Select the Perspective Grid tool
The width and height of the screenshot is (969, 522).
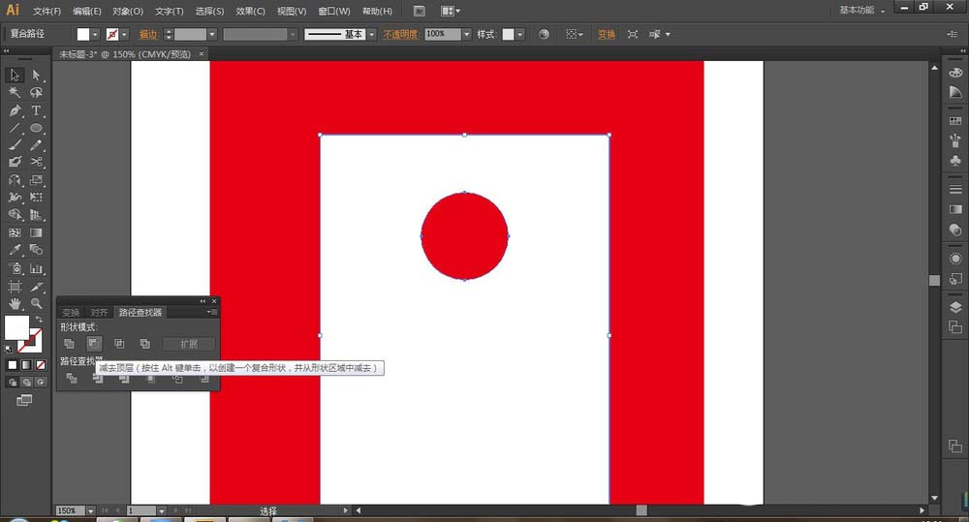[37, 214]
